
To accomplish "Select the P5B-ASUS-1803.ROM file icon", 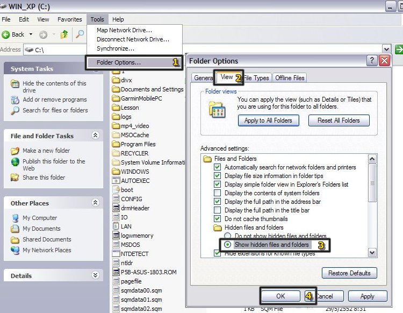I will point(116,272).
